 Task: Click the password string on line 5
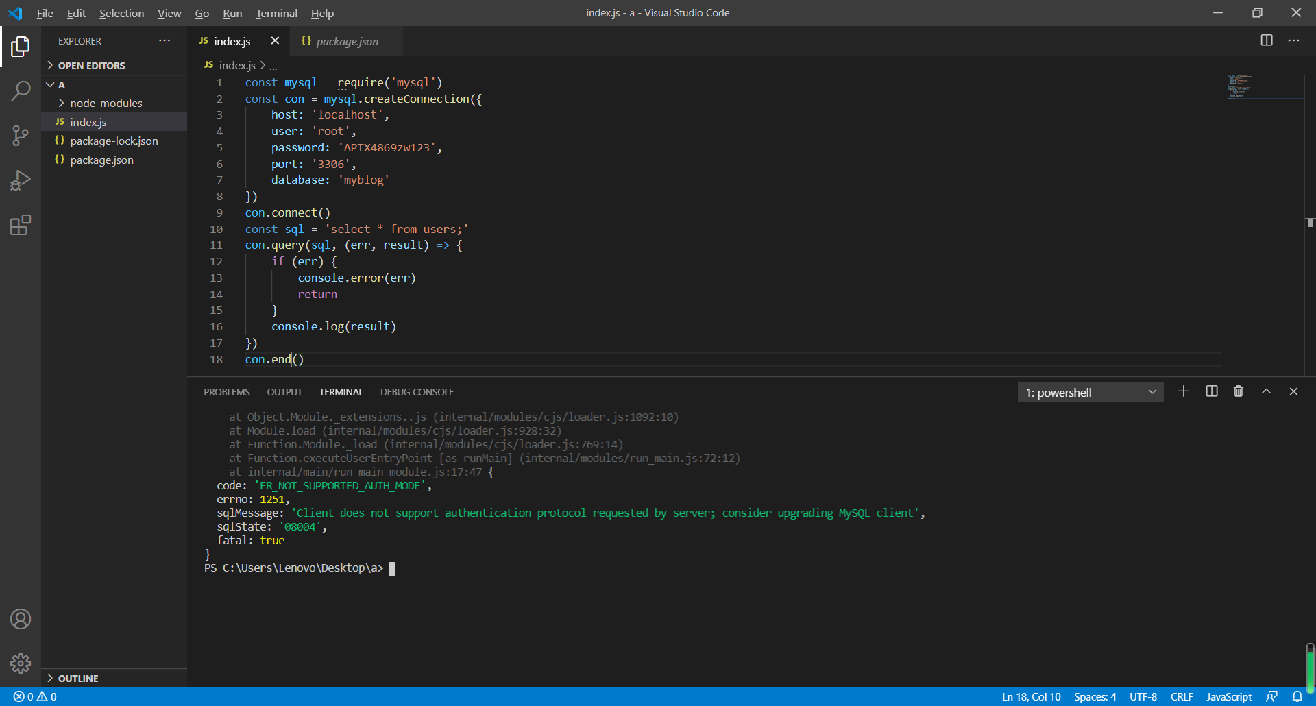tap(389, 148)
